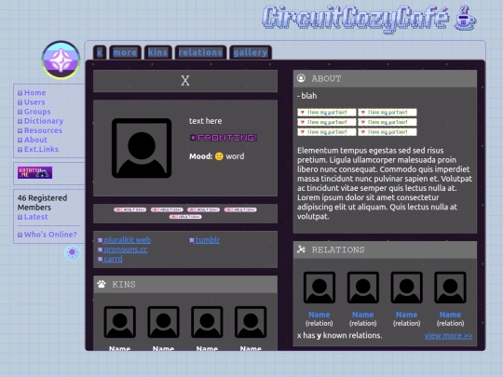Open the pronouns.cc link
Viewport: 503px width, 377px height.
pyautogui.click(x=126, y=249)
